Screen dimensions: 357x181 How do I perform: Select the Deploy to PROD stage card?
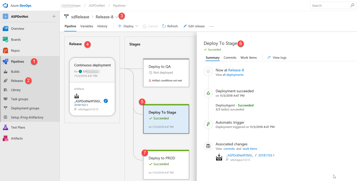[x=166, y=164]
